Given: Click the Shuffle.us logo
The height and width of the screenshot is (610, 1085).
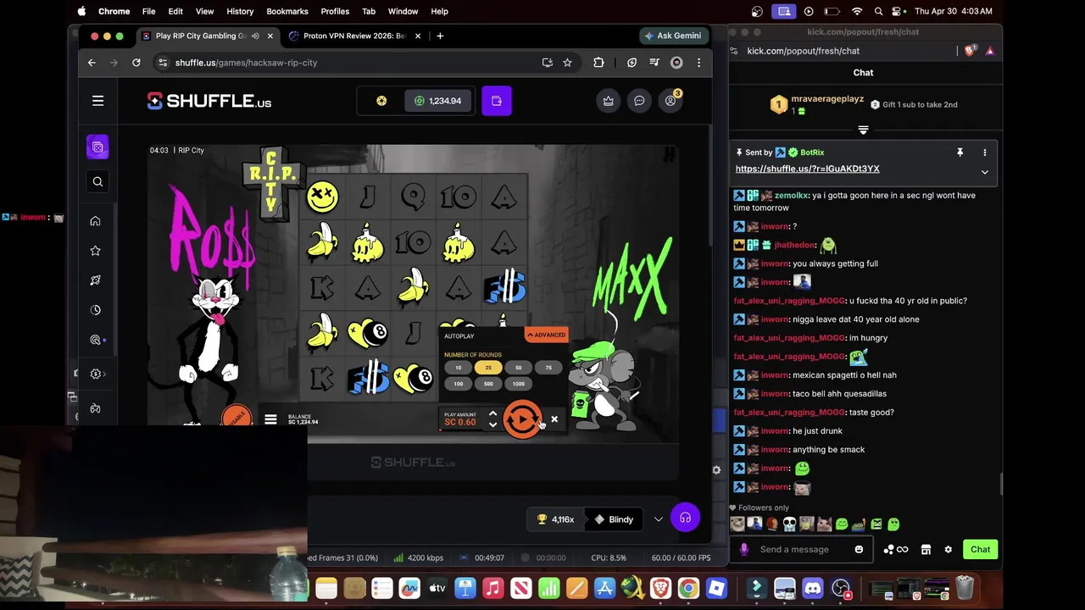Looking at the screenshot, I should click(209, 102).
